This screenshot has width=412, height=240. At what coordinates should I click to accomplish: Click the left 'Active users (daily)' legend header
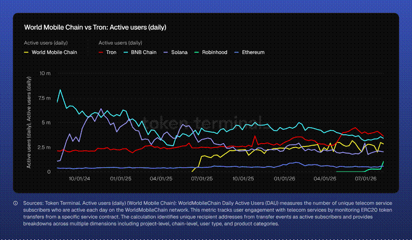[46, 43]
